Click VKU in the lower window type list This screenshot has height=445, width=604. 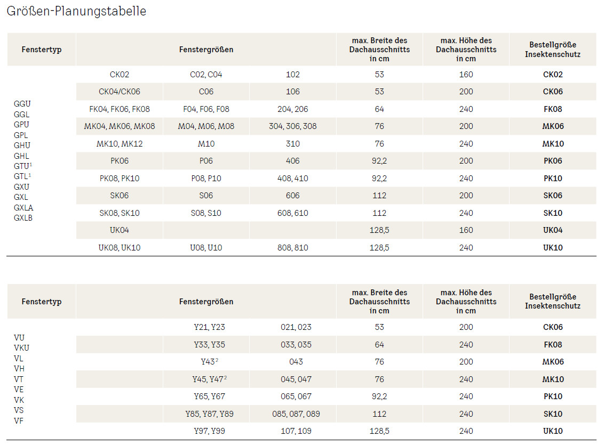coord(22,348)
